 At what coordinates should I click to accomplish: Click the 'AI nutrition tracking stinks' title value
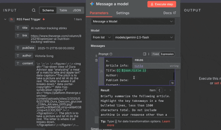click(x=49, y=28)
